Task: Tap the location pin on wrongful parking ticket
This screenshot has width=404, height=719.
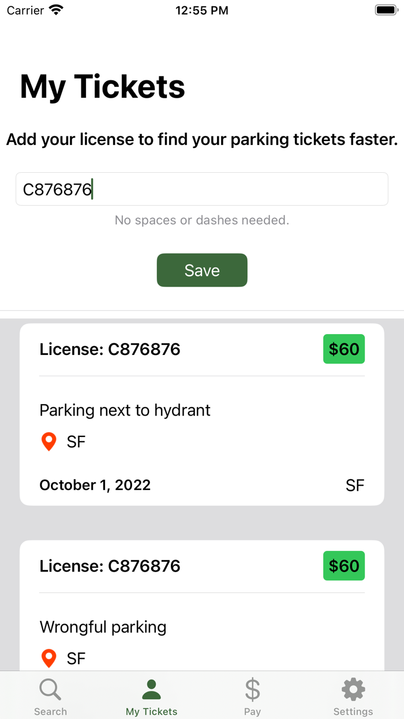Action: pos(48,658)
